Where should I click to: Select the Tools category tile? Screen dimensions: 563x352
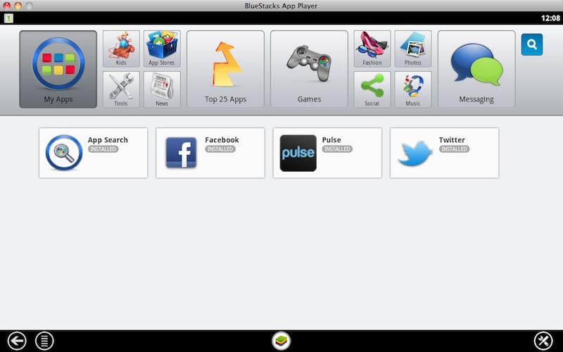(121, 89)
